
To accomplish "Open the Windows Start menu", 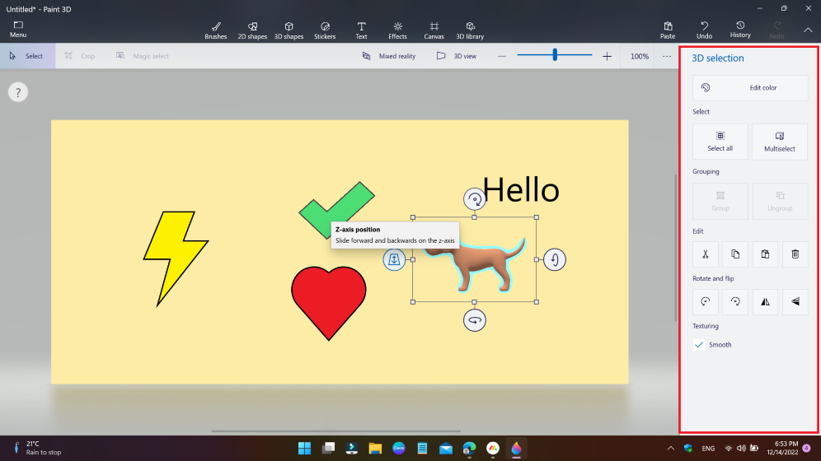I will [x=304, y=448].
